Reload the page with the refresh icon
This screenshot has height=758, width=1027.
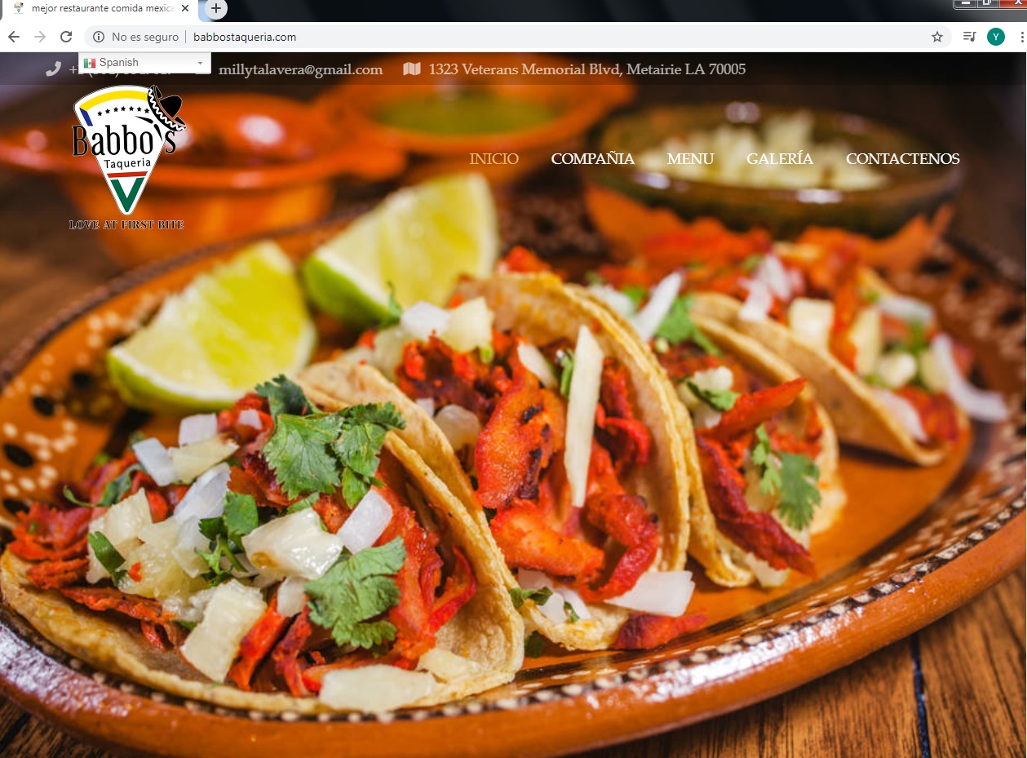click(67, 37)
